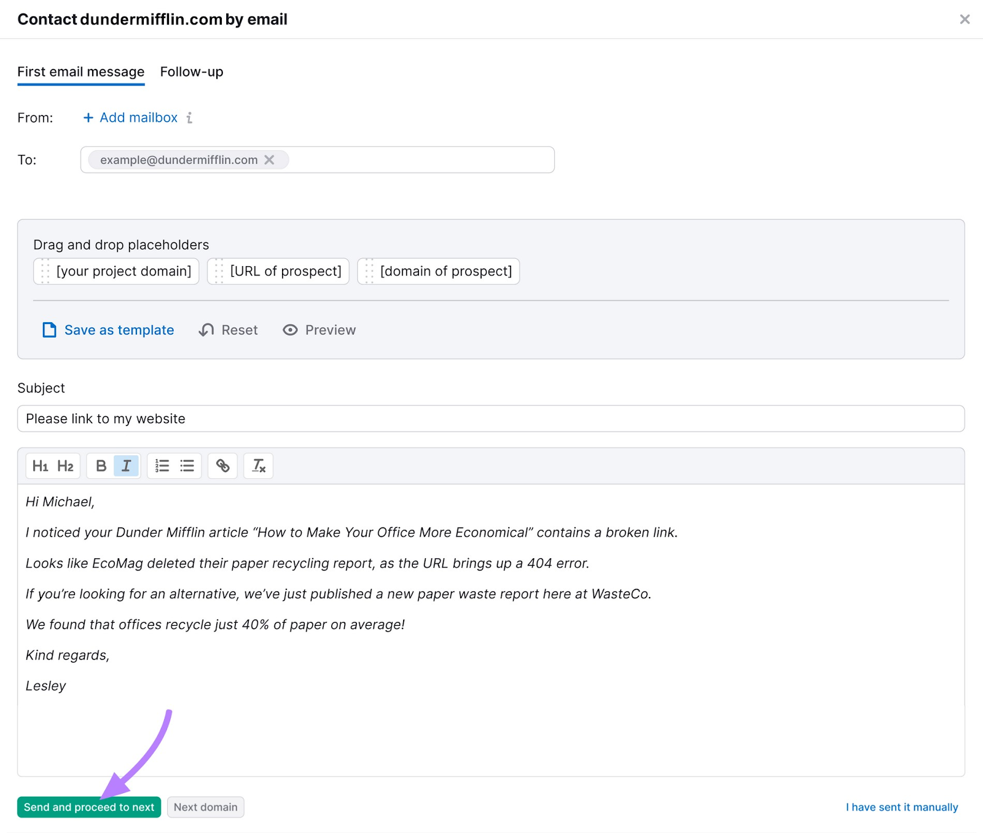The image size is (983, 833).
Task: Close the contact email dialog
Action: (x=965, y=19)
